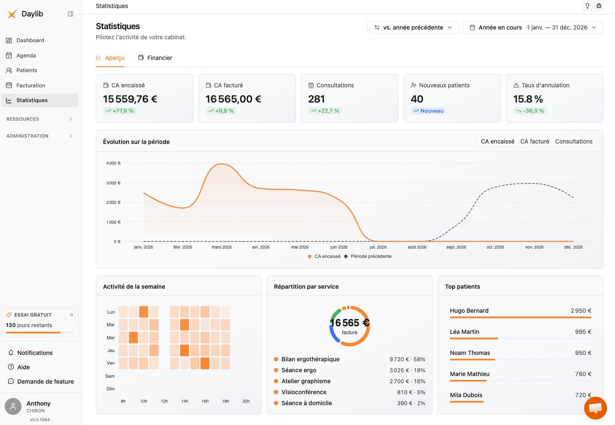Click the Essai gratuit trial card
Image resolution: width=615 pixels, height=425 pixels.
(40, 323)
